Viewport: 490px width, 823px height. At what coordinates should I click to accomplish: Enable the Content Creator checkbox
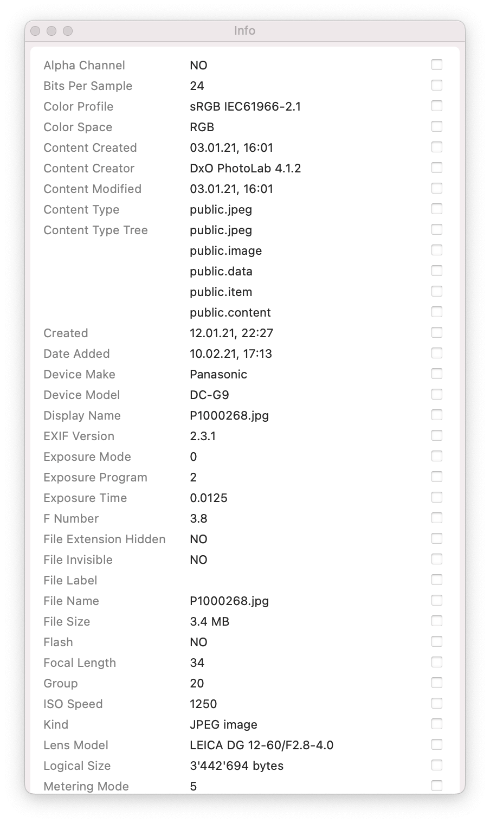tap(436, 168)
